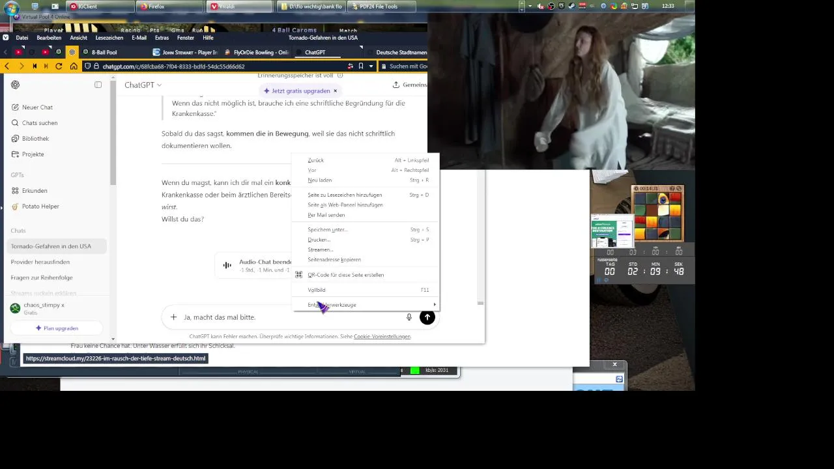Choose Drucken... in the context menu
834x469 pixels.
(x=366, y=240)
